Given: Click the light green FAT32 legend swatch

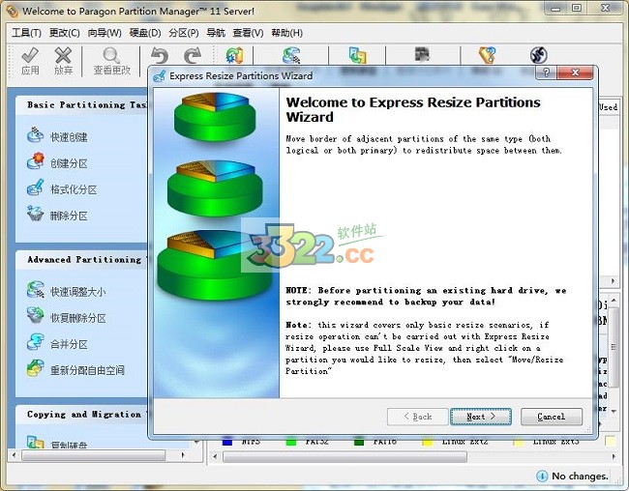Looking at the screenshot, I should click(291, 442).
